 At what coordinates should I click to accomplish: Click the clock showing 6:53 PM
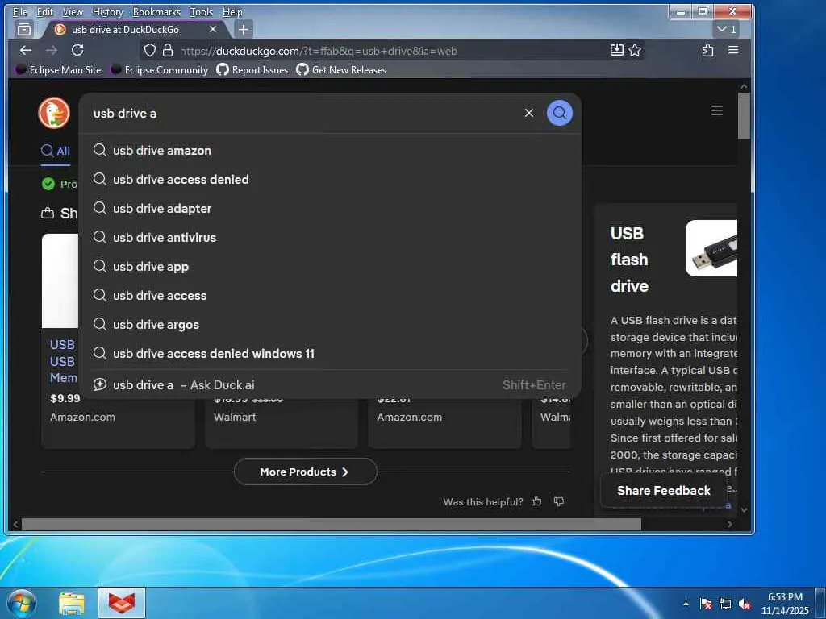click(784, 603)
